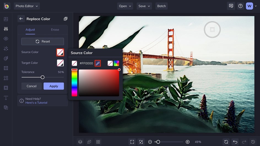Screen dimensions: 260x146
Task: Open the Image Manager sidebar icon
Action: pos(6,19)
